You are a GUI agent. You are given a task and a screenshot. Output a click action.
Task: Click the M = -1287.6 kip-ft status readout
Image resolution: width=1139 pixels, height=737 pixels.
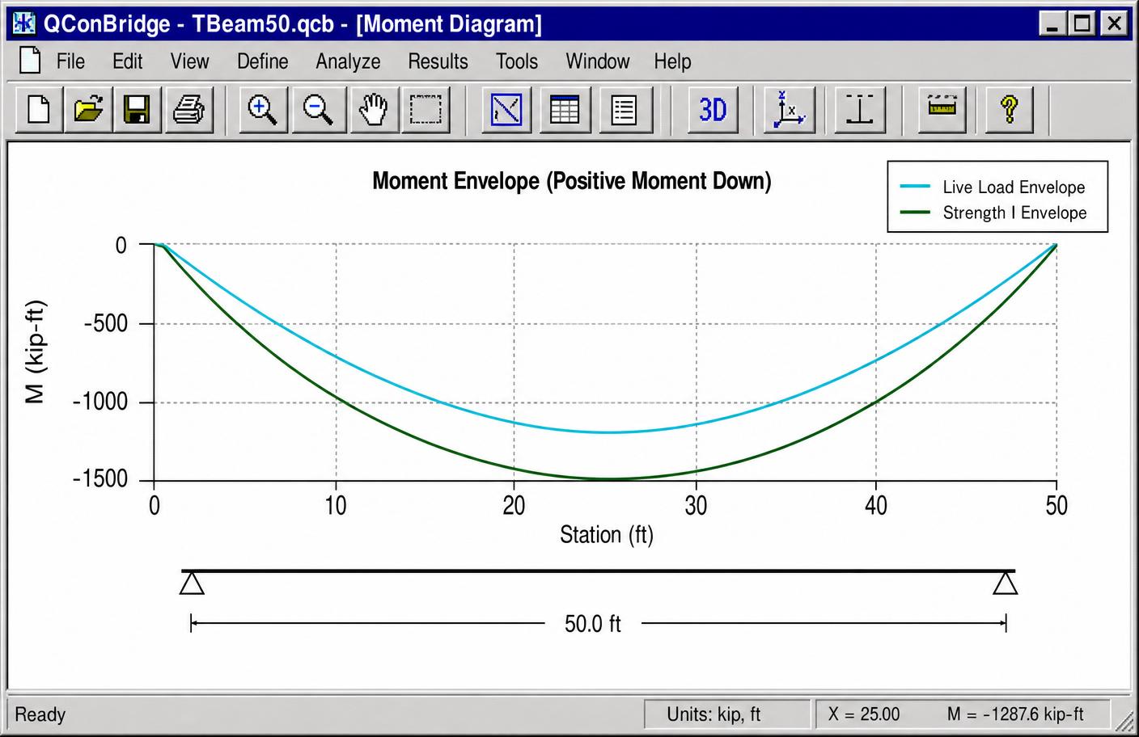(x=1015, y=714)
